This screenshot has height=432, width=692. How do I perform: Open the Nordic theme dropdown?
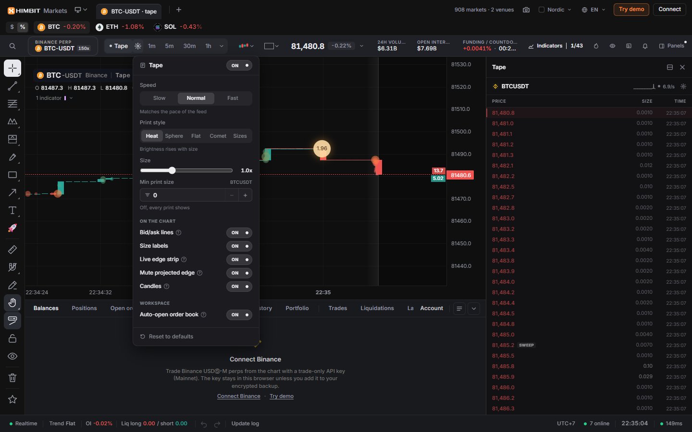pyautogui.click(x=556, y=10)
